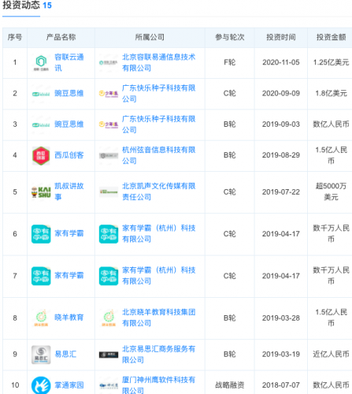Click the 产品名称 column header

[61, 37]
